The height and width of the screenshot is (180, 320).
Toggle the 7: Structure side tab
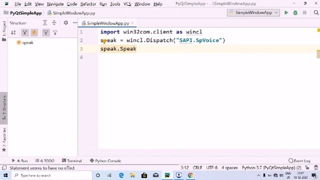coord(4,108)
